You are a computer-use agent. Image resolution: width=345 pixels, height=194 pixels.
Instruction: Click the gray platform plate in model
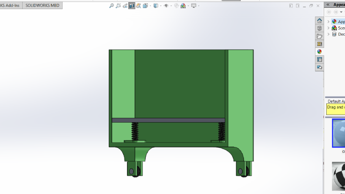pyautogui.click(x=168, y=120)
